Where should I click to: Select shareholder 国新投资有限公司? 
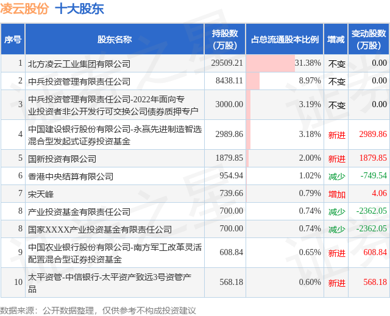click(x=62, y=159)
